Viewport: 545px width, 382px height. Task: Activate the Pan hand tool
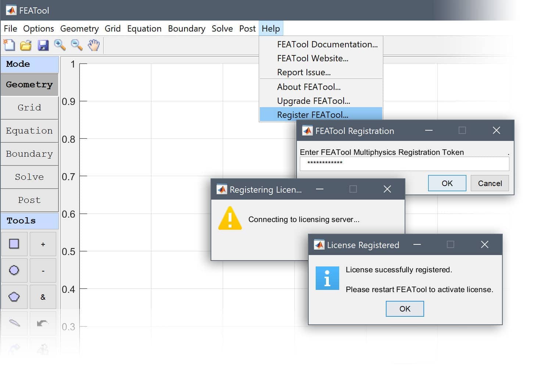pyautogui.click(x=94, y=45)
